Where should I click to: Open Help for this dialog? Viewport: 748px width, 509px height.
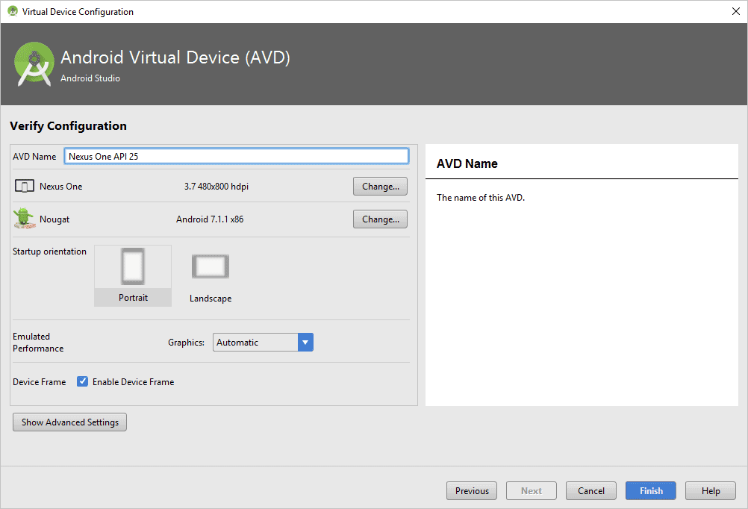tap(711, 491)
